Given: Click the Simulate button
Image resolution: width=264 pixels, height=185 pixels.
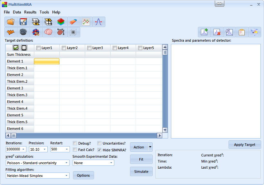Looking at the screenshot, I should [x=141, y=172].
